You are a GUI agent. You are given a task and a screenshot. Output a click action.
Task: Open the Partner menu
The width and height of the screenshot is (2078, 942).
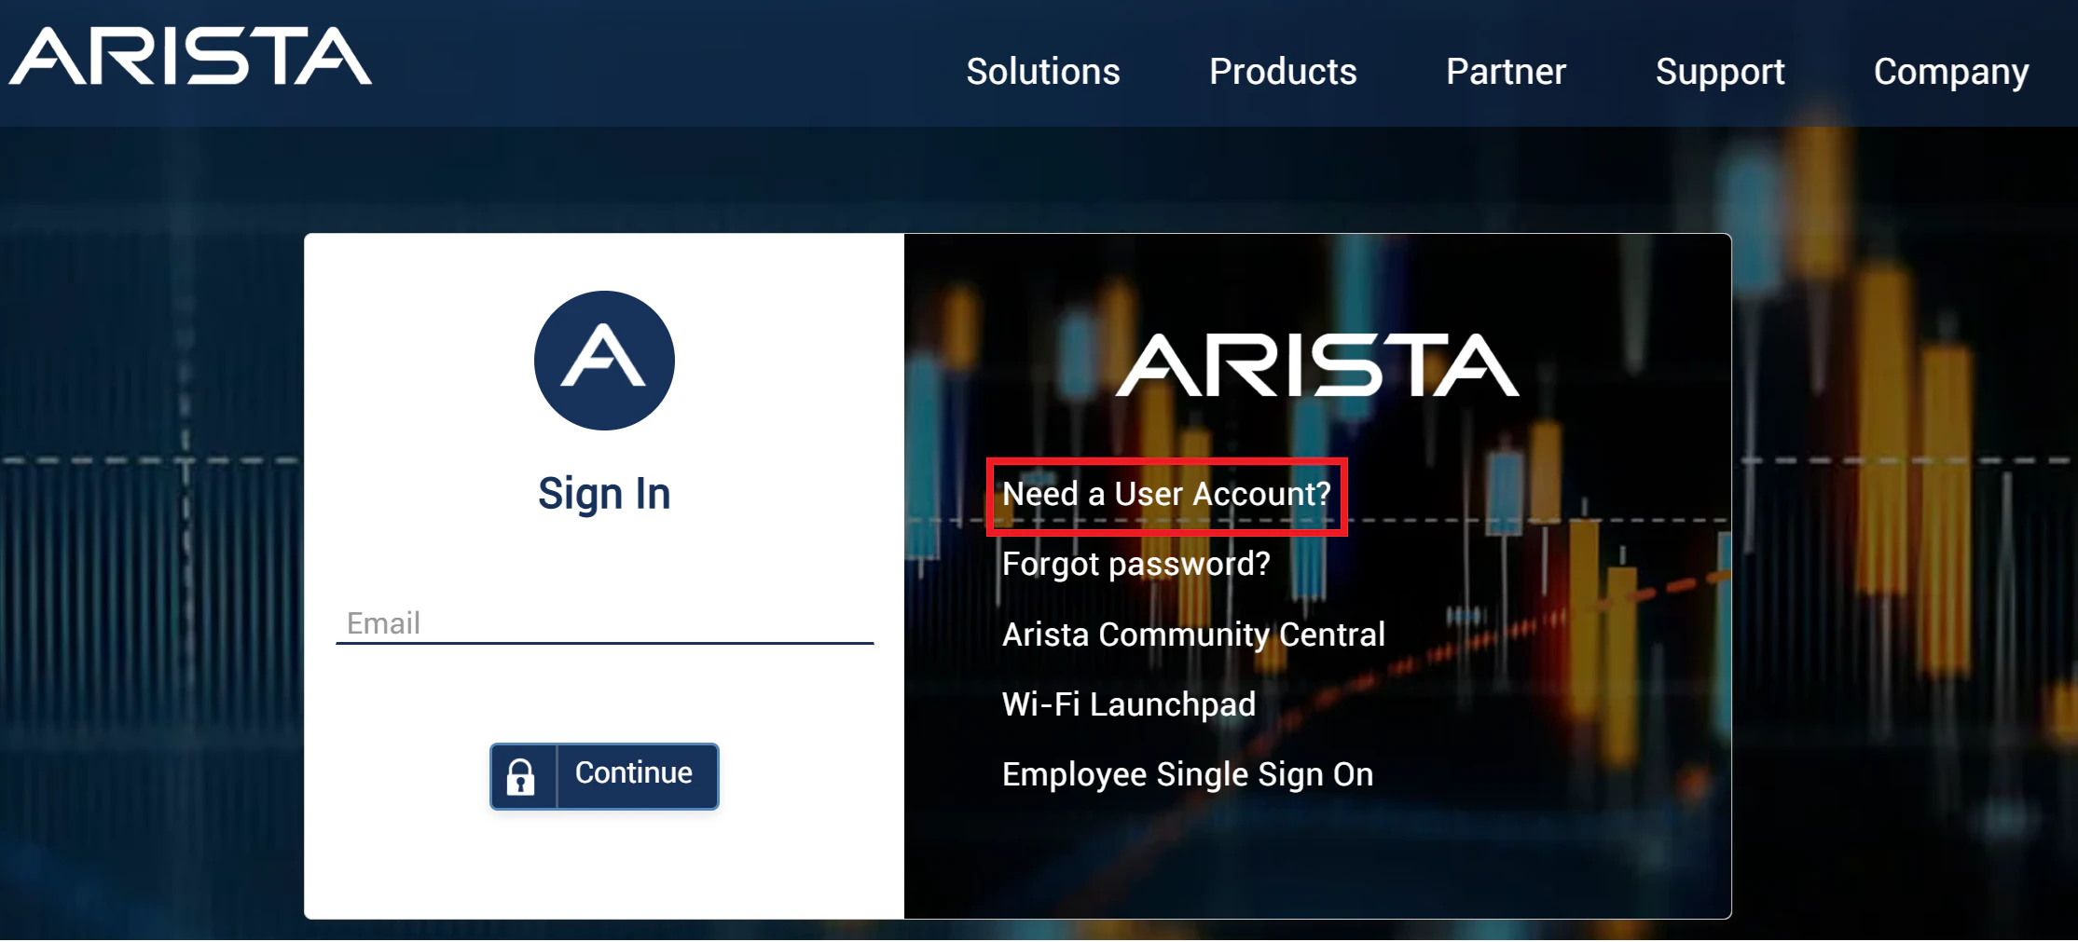[x=1506, y=72]
